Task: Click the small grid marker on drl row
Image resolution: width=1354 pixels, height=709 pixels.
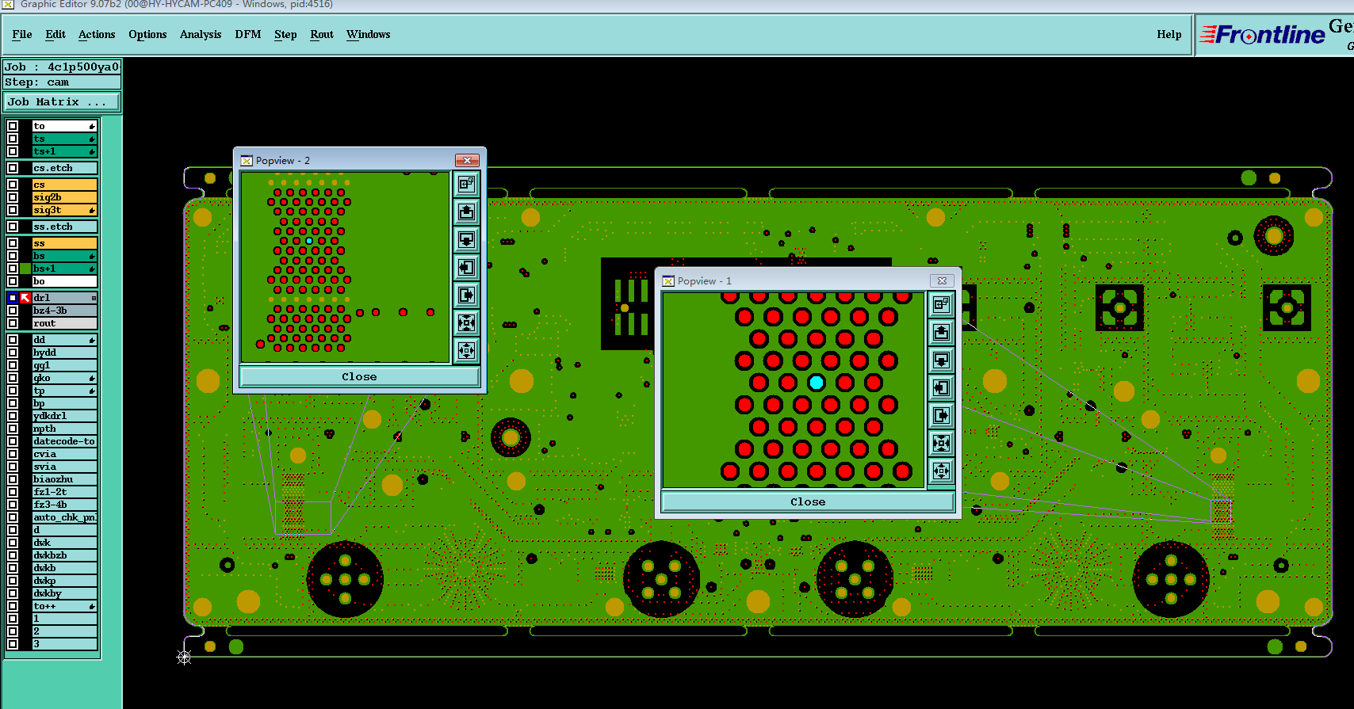Action: point(94,298)
